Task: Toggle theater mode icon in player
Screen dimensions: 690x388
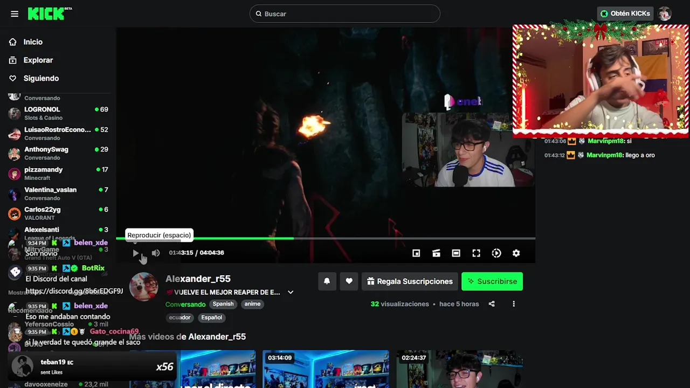Action: 456,253
